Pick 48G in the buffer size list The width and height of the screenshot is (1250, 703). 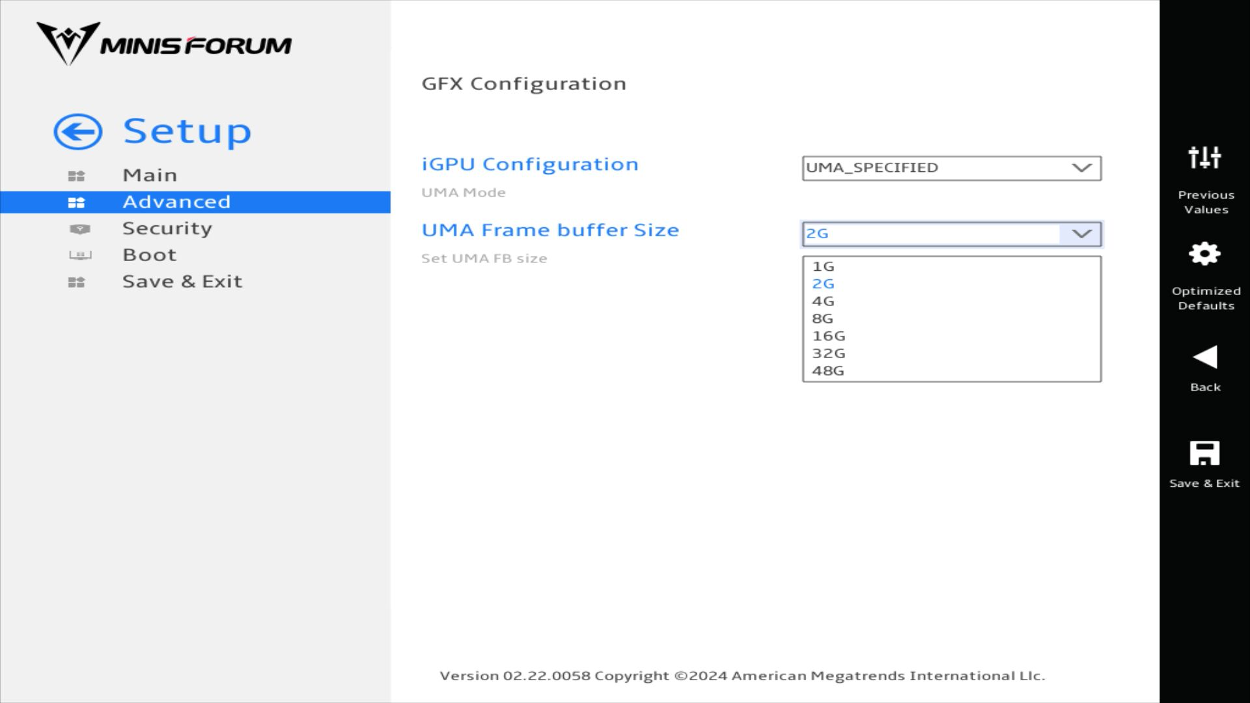[x=827, y=371]
